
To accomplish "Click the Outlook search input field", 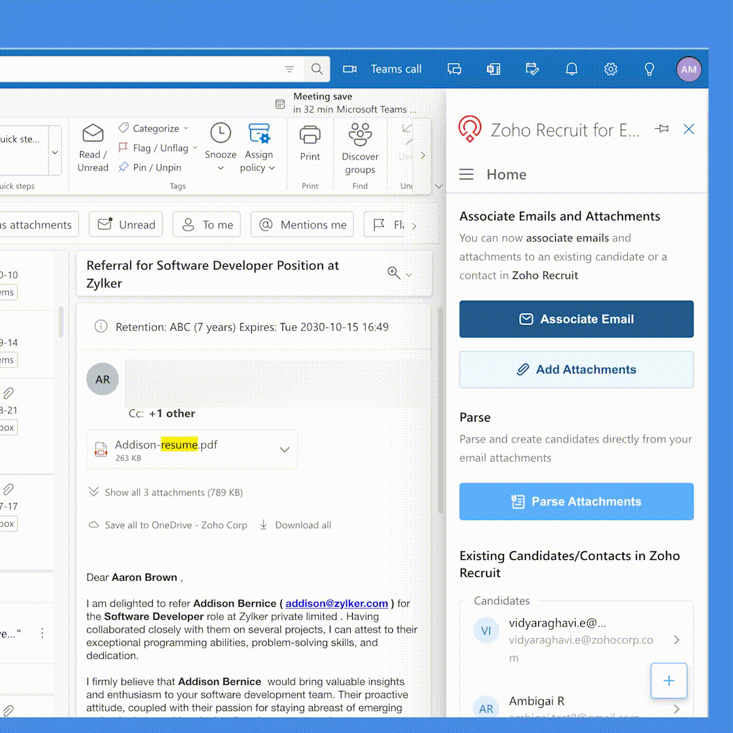I will [x=140, y=69].
